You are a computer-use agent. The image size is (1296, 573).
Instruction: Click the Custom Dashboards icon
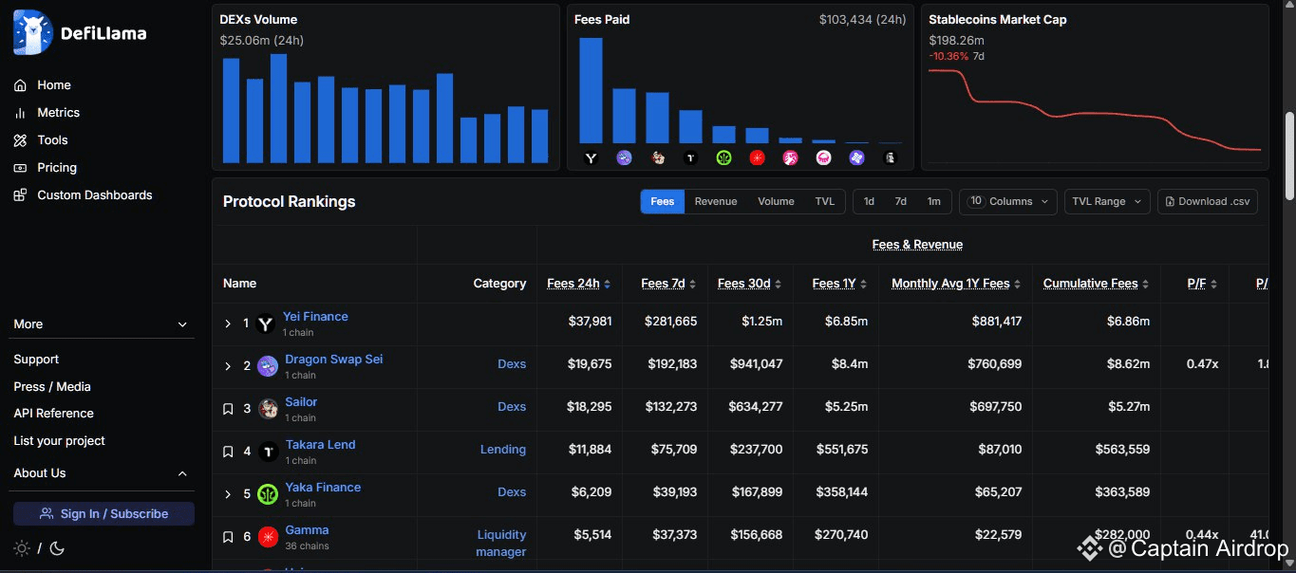click(x=20, y=195)
